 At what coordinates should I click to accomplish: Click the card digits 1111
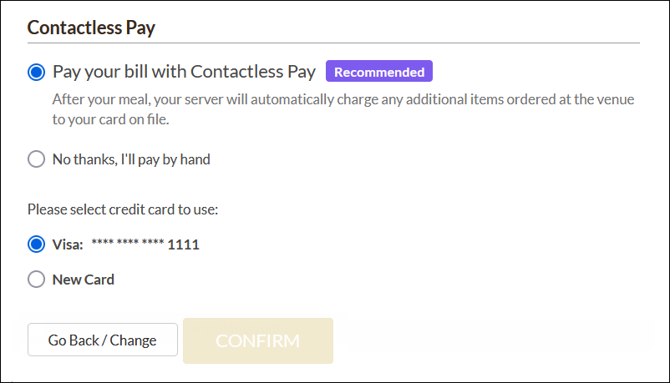(184, 245)
